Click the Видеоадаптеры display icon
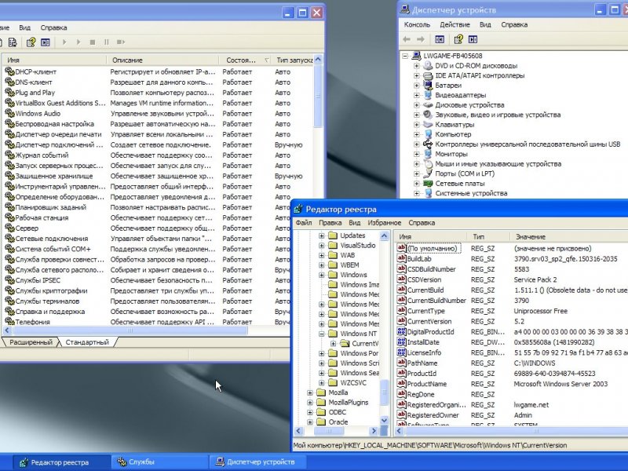Viewport: 628px width, 471px height. [428, 95]
